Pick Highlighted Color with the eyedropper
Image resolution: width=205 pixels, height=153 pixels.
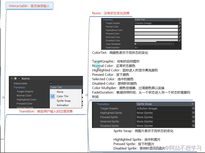pos(180,30)
